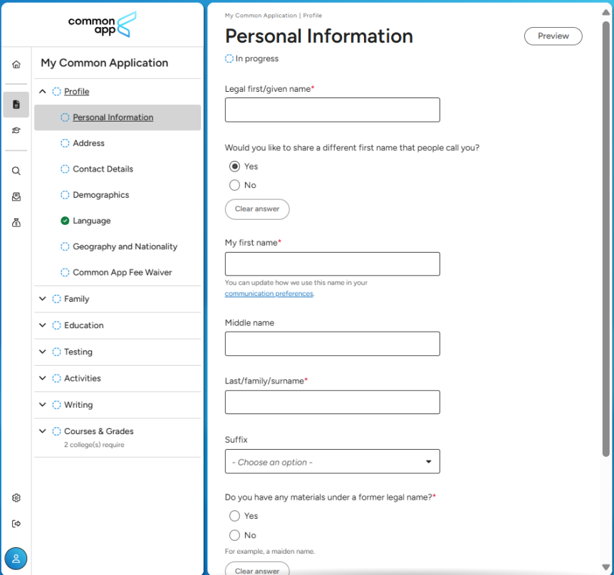
Task: Click the Home icon in left rail
Action: (16, 65)
